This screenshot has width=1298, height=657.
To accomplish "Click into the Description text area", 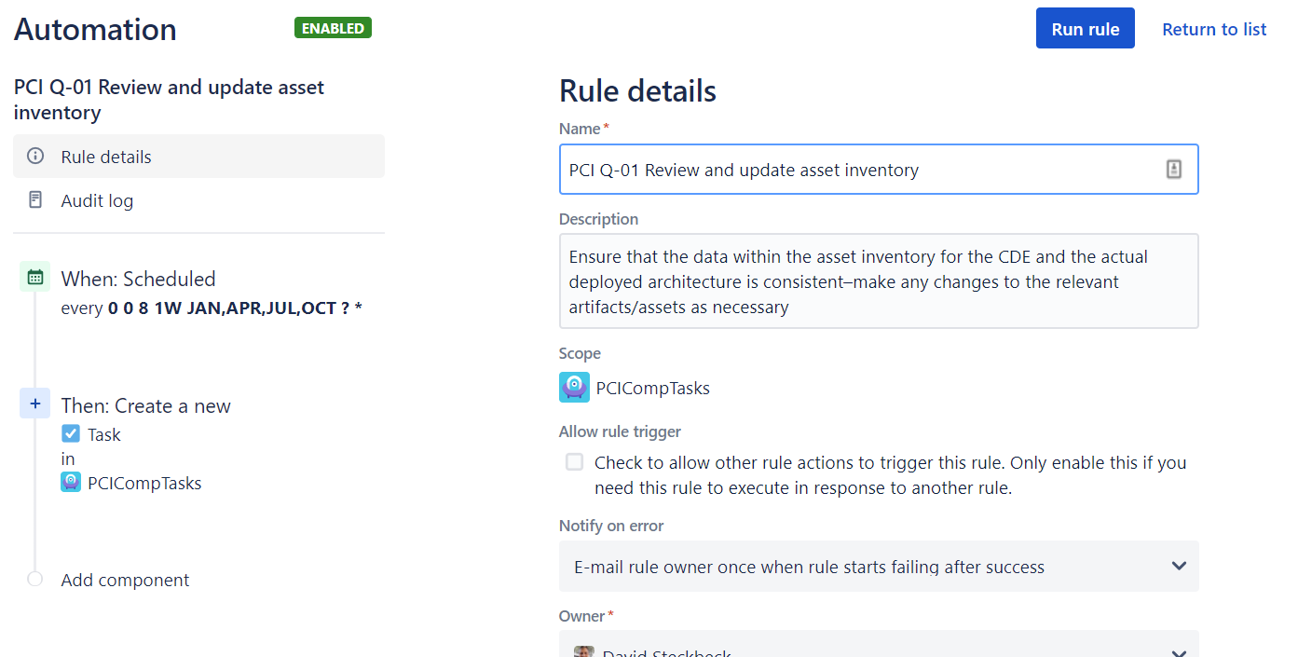I will coord(879,281).
